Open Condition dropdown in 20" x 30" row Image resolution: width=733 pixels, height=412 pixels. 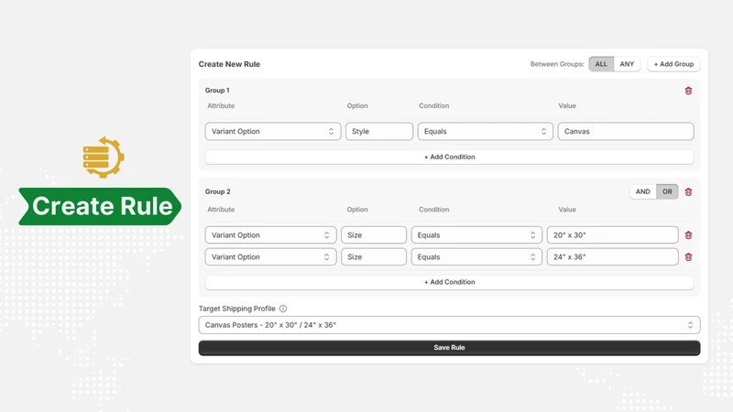(476, 235)
